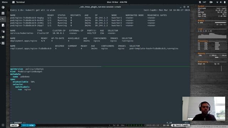228x128 pixels.
Task: Click the INSERT mode indicator in vim
Action: (18, 123)
